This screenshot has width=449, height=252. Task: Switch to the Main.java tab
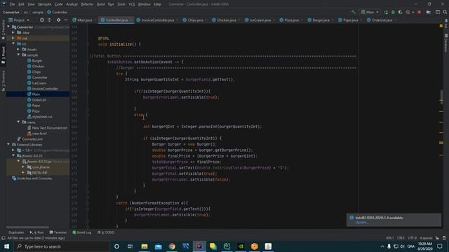click(x=83, y=20)
